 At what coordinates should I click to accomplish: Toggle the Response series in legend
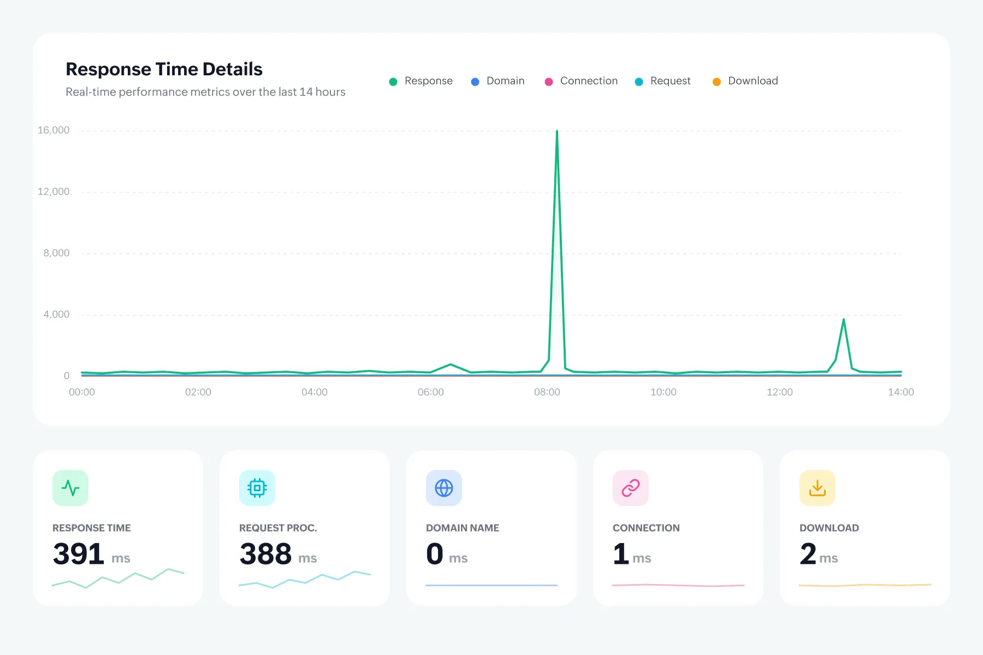point(421,81)
